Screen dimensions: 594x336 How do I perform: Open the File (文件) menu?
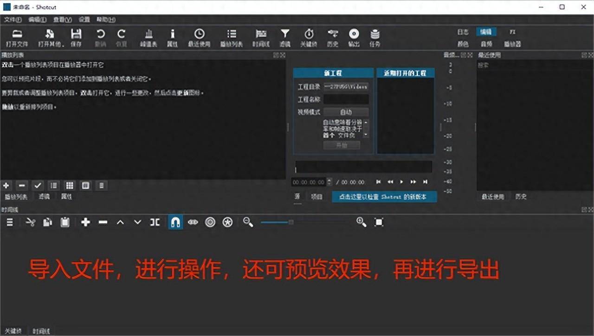point(13,19)
